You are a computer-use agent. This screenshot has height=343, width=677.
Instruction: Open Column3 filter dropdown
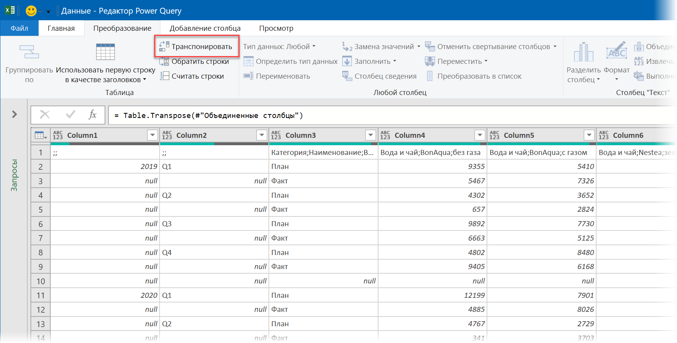coord(371,135)
